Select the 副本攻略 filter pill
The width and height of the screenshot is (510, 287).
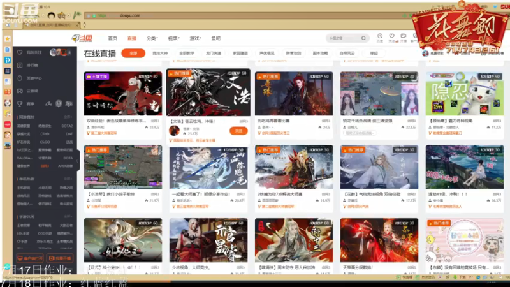pos(321,53)
